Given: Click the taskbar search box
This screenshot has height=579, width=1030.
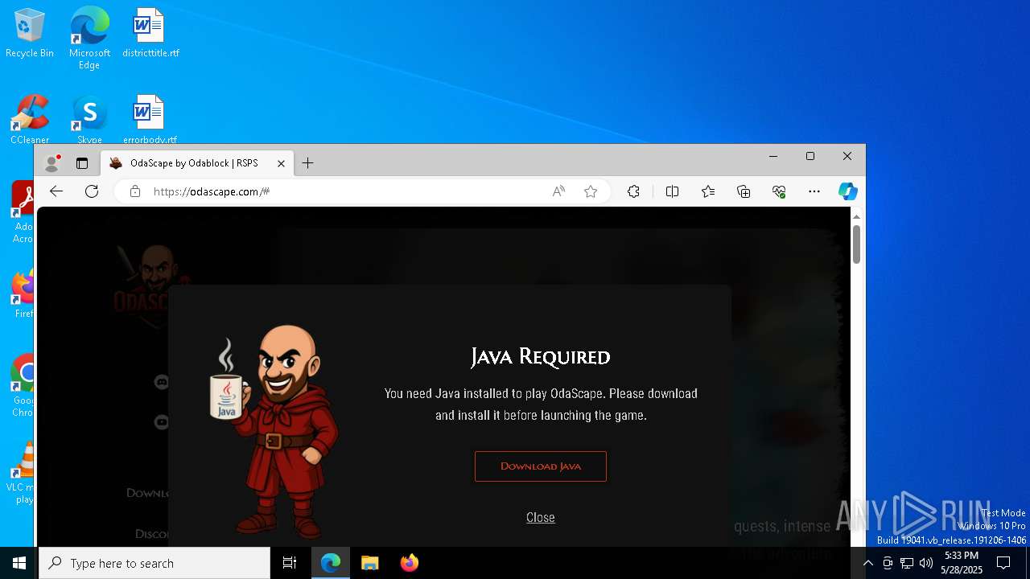Looking at the screenshot, I should point(154,563).
